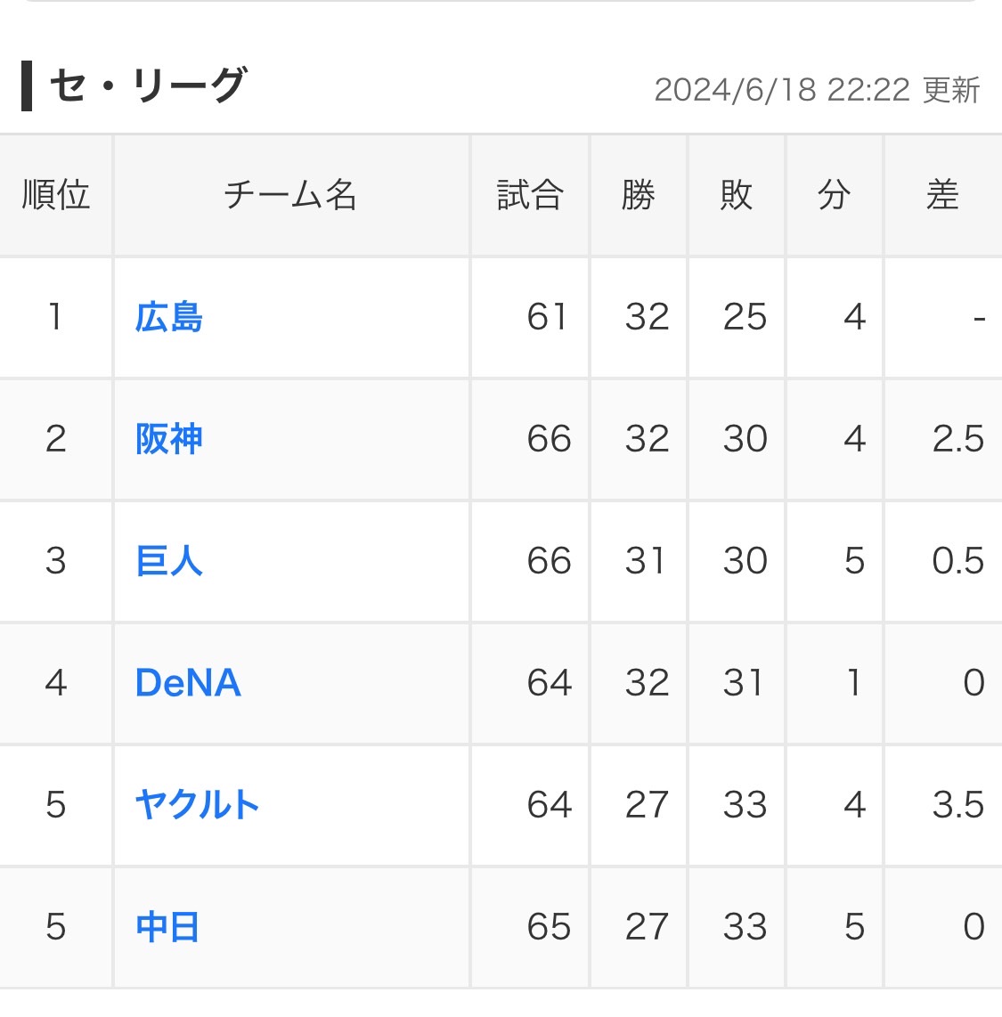This screenshot has width=1002, height=1017.
Task: Select the 敗 column header
Action: pyautogui.click(x=737, y=195)
